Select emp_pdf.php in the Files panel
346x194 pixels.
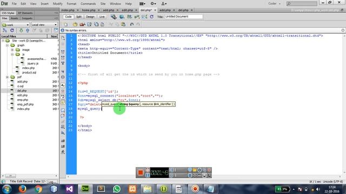click(x=25, y=104)
